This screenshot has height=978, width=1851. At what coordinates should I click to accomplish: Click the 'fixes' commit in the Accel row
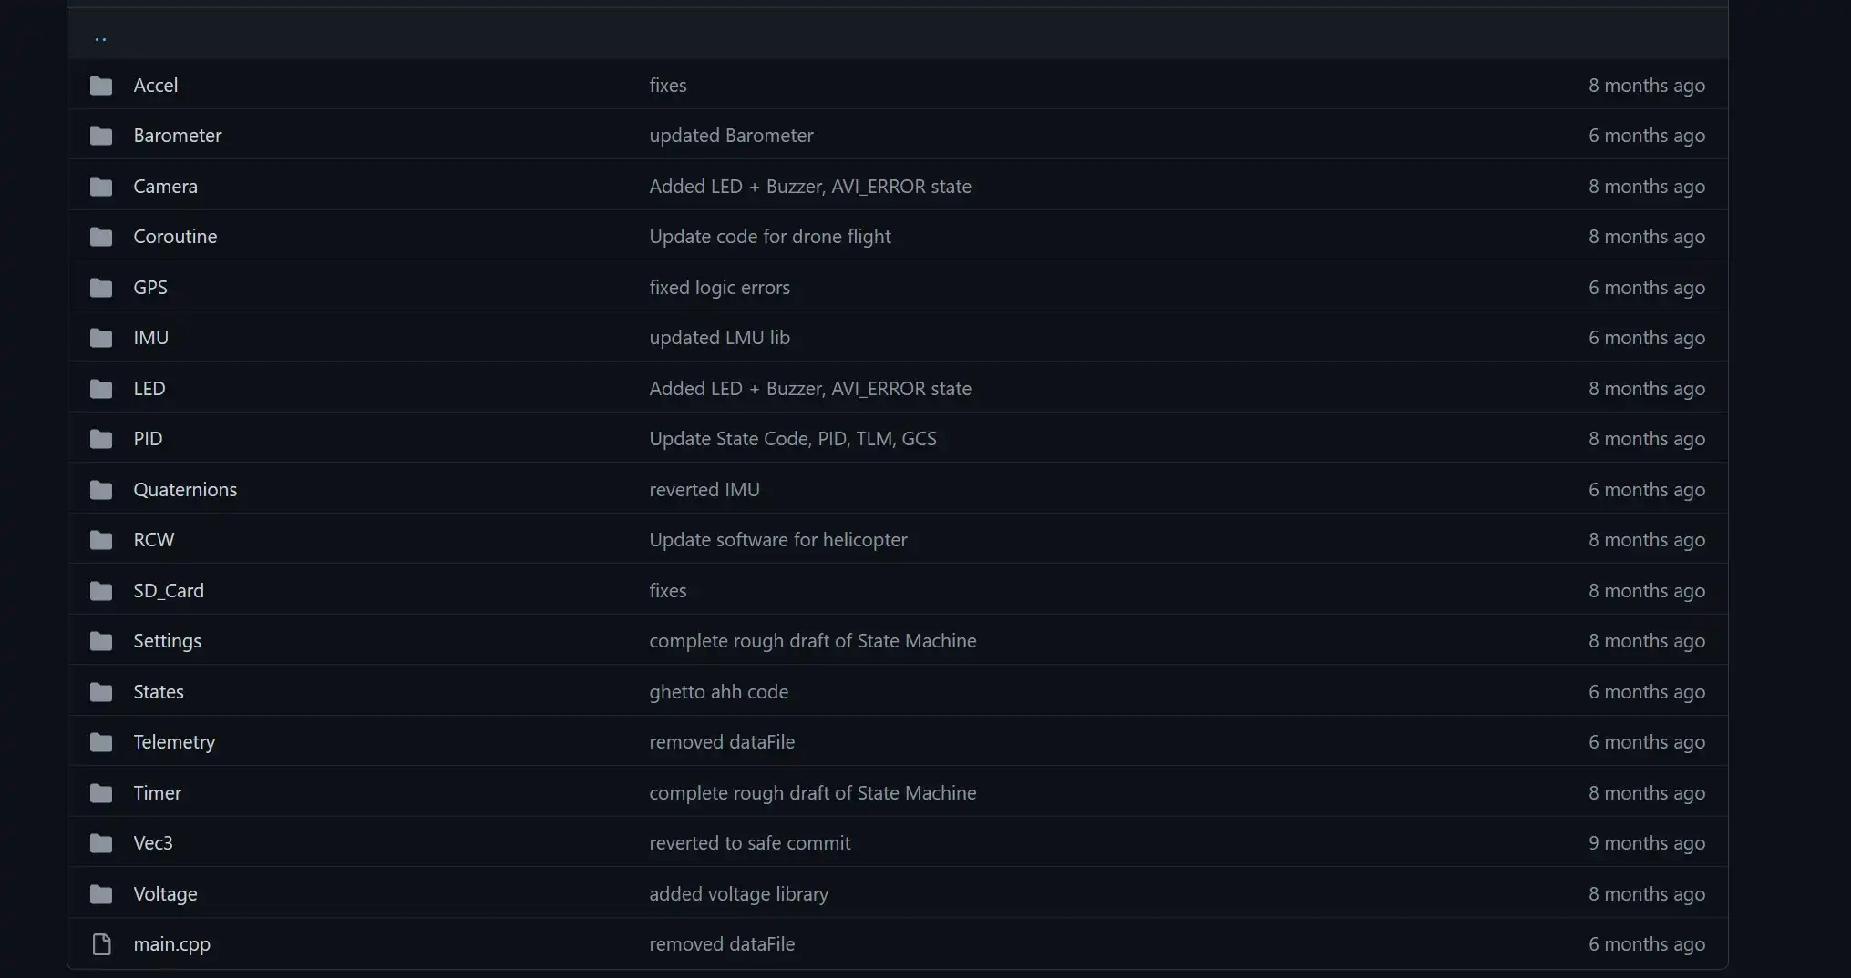coord(668,86)
